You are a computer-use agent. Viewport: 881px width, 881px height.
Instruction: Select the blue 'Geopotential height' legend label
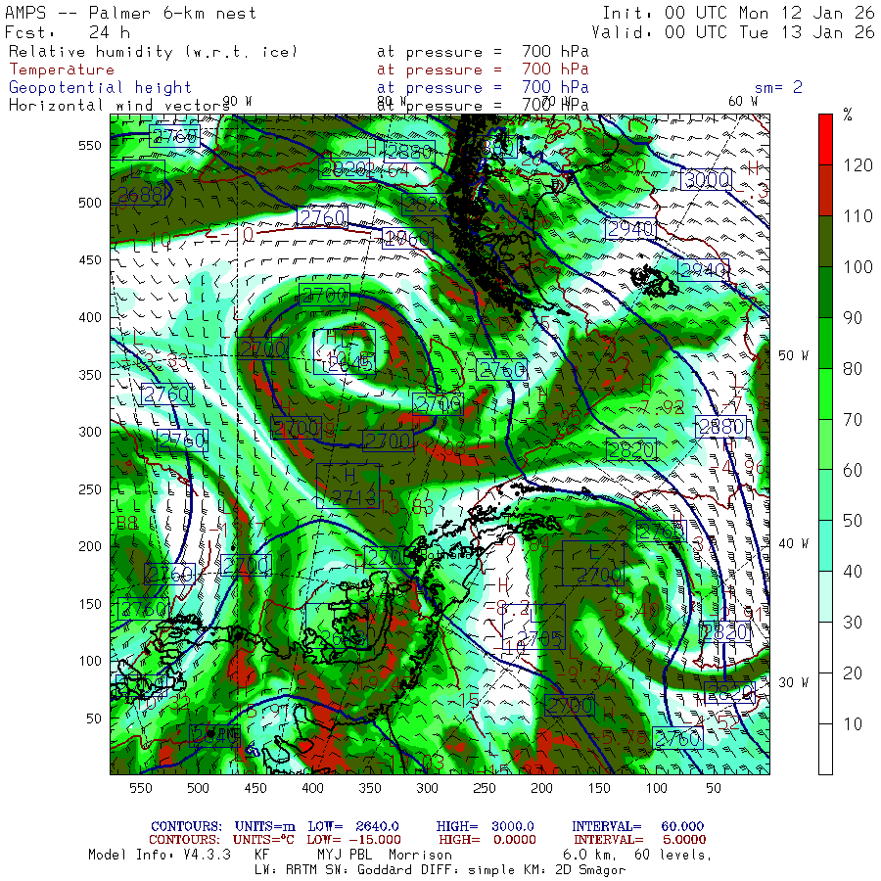pos(94,87)
